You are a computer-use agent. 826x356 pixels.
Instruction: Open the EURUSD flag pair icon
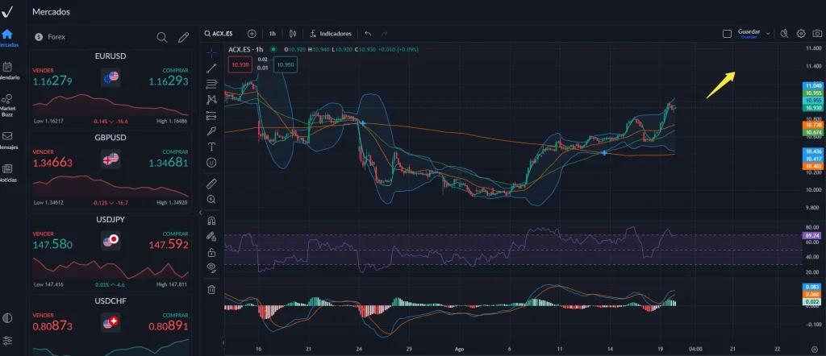111,77
